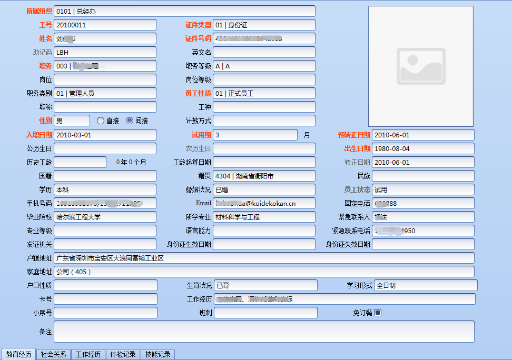The image size is (512, 360).
Task: Open the 员工性质 field showing 正式员工
Action: (x=264, y=93)
